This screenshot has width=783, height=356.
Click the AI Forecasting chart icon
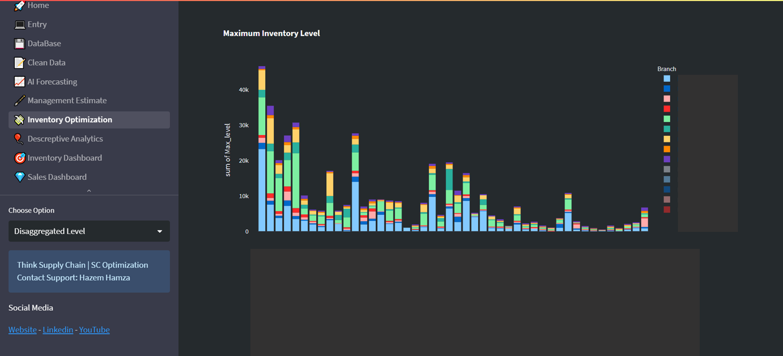19,82
